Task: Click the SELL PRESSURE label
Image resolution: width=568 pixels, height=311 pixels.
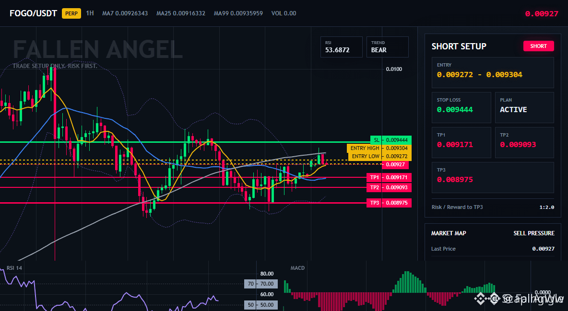Action: tap(533, 233)
